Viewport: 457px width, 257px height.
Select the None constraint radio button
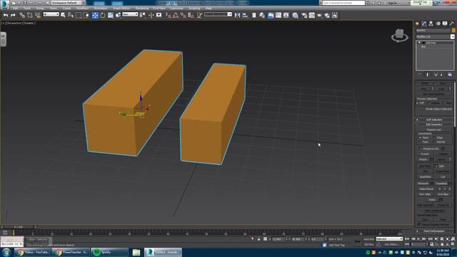tap(420, 138)
